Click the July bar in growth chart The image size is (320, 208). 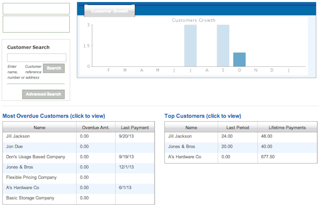190,45
